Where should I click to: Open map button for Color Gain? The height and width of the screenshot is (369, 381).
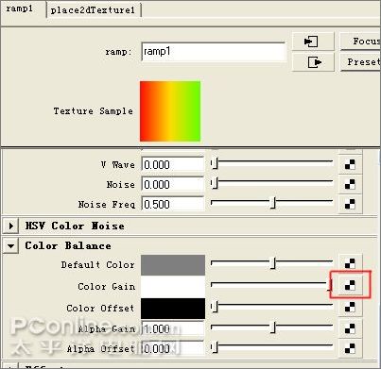(350, 285)
